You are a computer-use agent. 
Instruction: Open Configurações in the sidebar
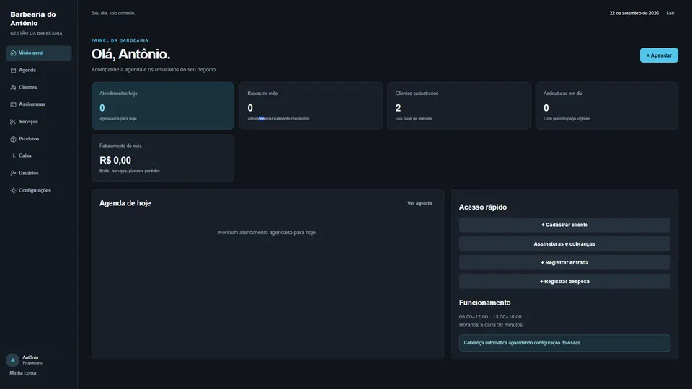[39, 190]
